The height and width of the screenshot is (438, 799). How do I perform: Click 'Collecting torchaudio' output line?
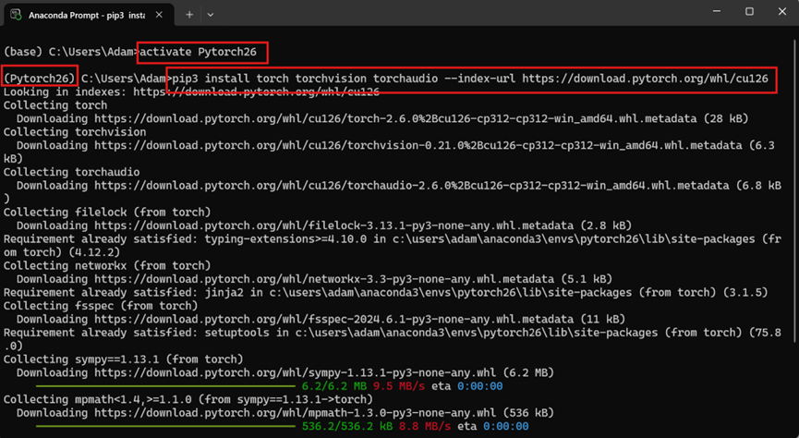pyautogui.click(x=71, y=173)
